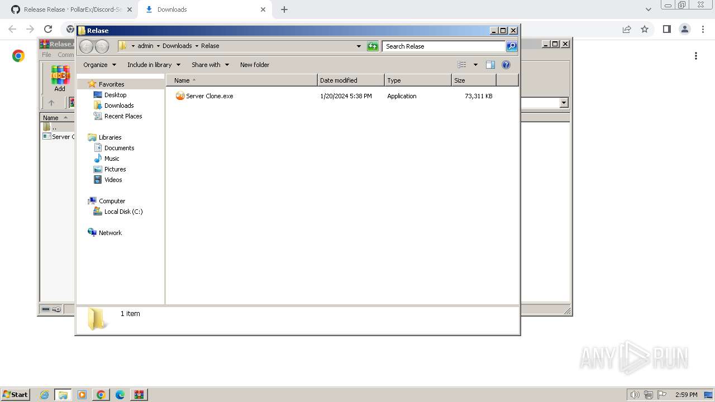
Task: Click the search magnifier button
Action: [512, 46]
